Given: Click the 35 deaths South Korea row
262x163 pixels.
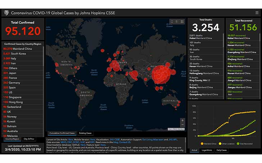Looking at the screenshot, I should (x=205, y=58).
